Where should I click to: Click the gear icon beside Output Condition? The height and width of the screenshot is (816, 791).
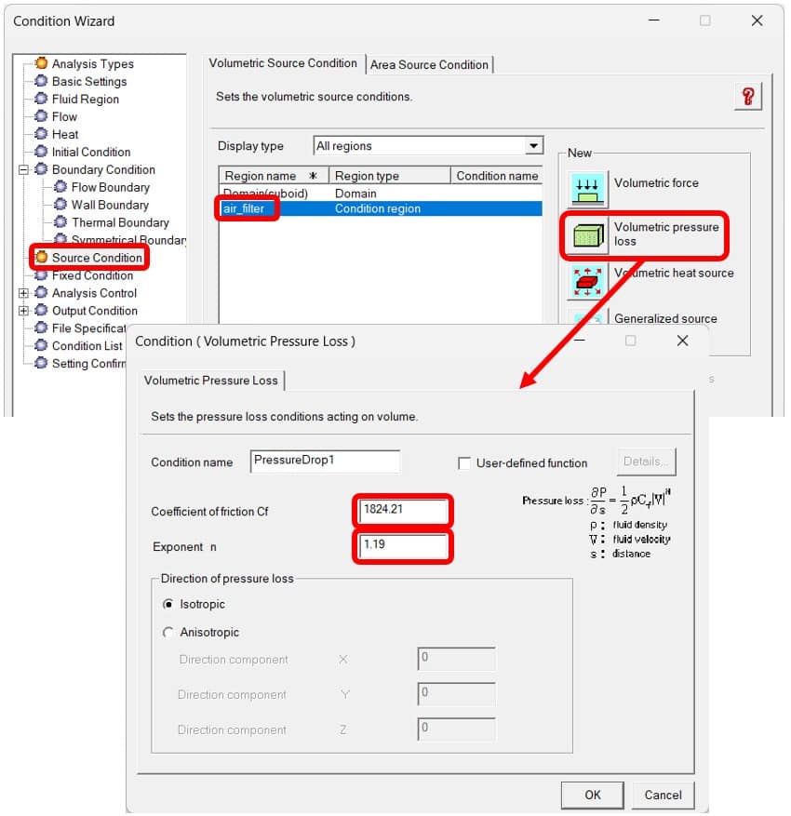[41, 311]
